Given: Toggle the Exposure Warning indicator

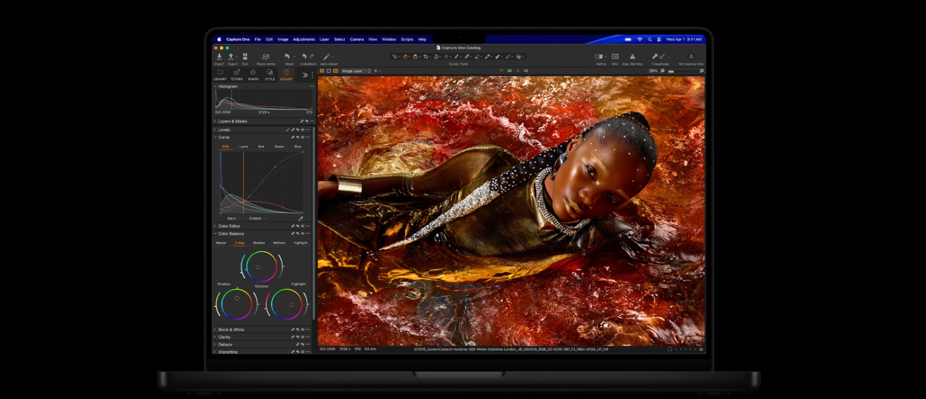Looking at the screenshot, I should point(632,57).
